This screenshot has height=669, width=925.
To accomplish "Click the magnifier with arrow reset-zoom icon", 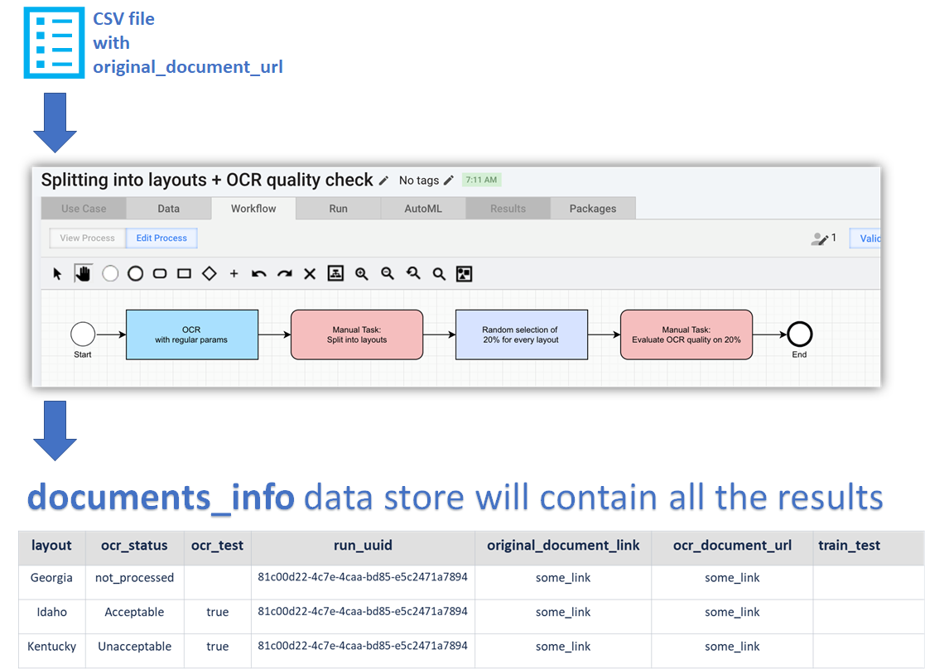I will 413,274.
